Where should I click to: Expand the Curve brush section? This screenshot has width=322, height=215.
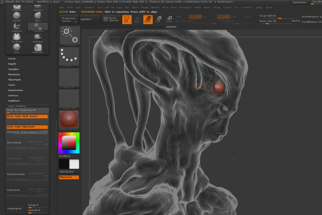[x=12, y=59]
